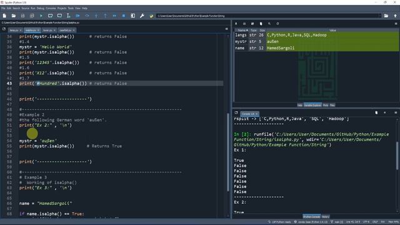Run the file with green play button
The image size is (400, 225).
coord(41,16)
